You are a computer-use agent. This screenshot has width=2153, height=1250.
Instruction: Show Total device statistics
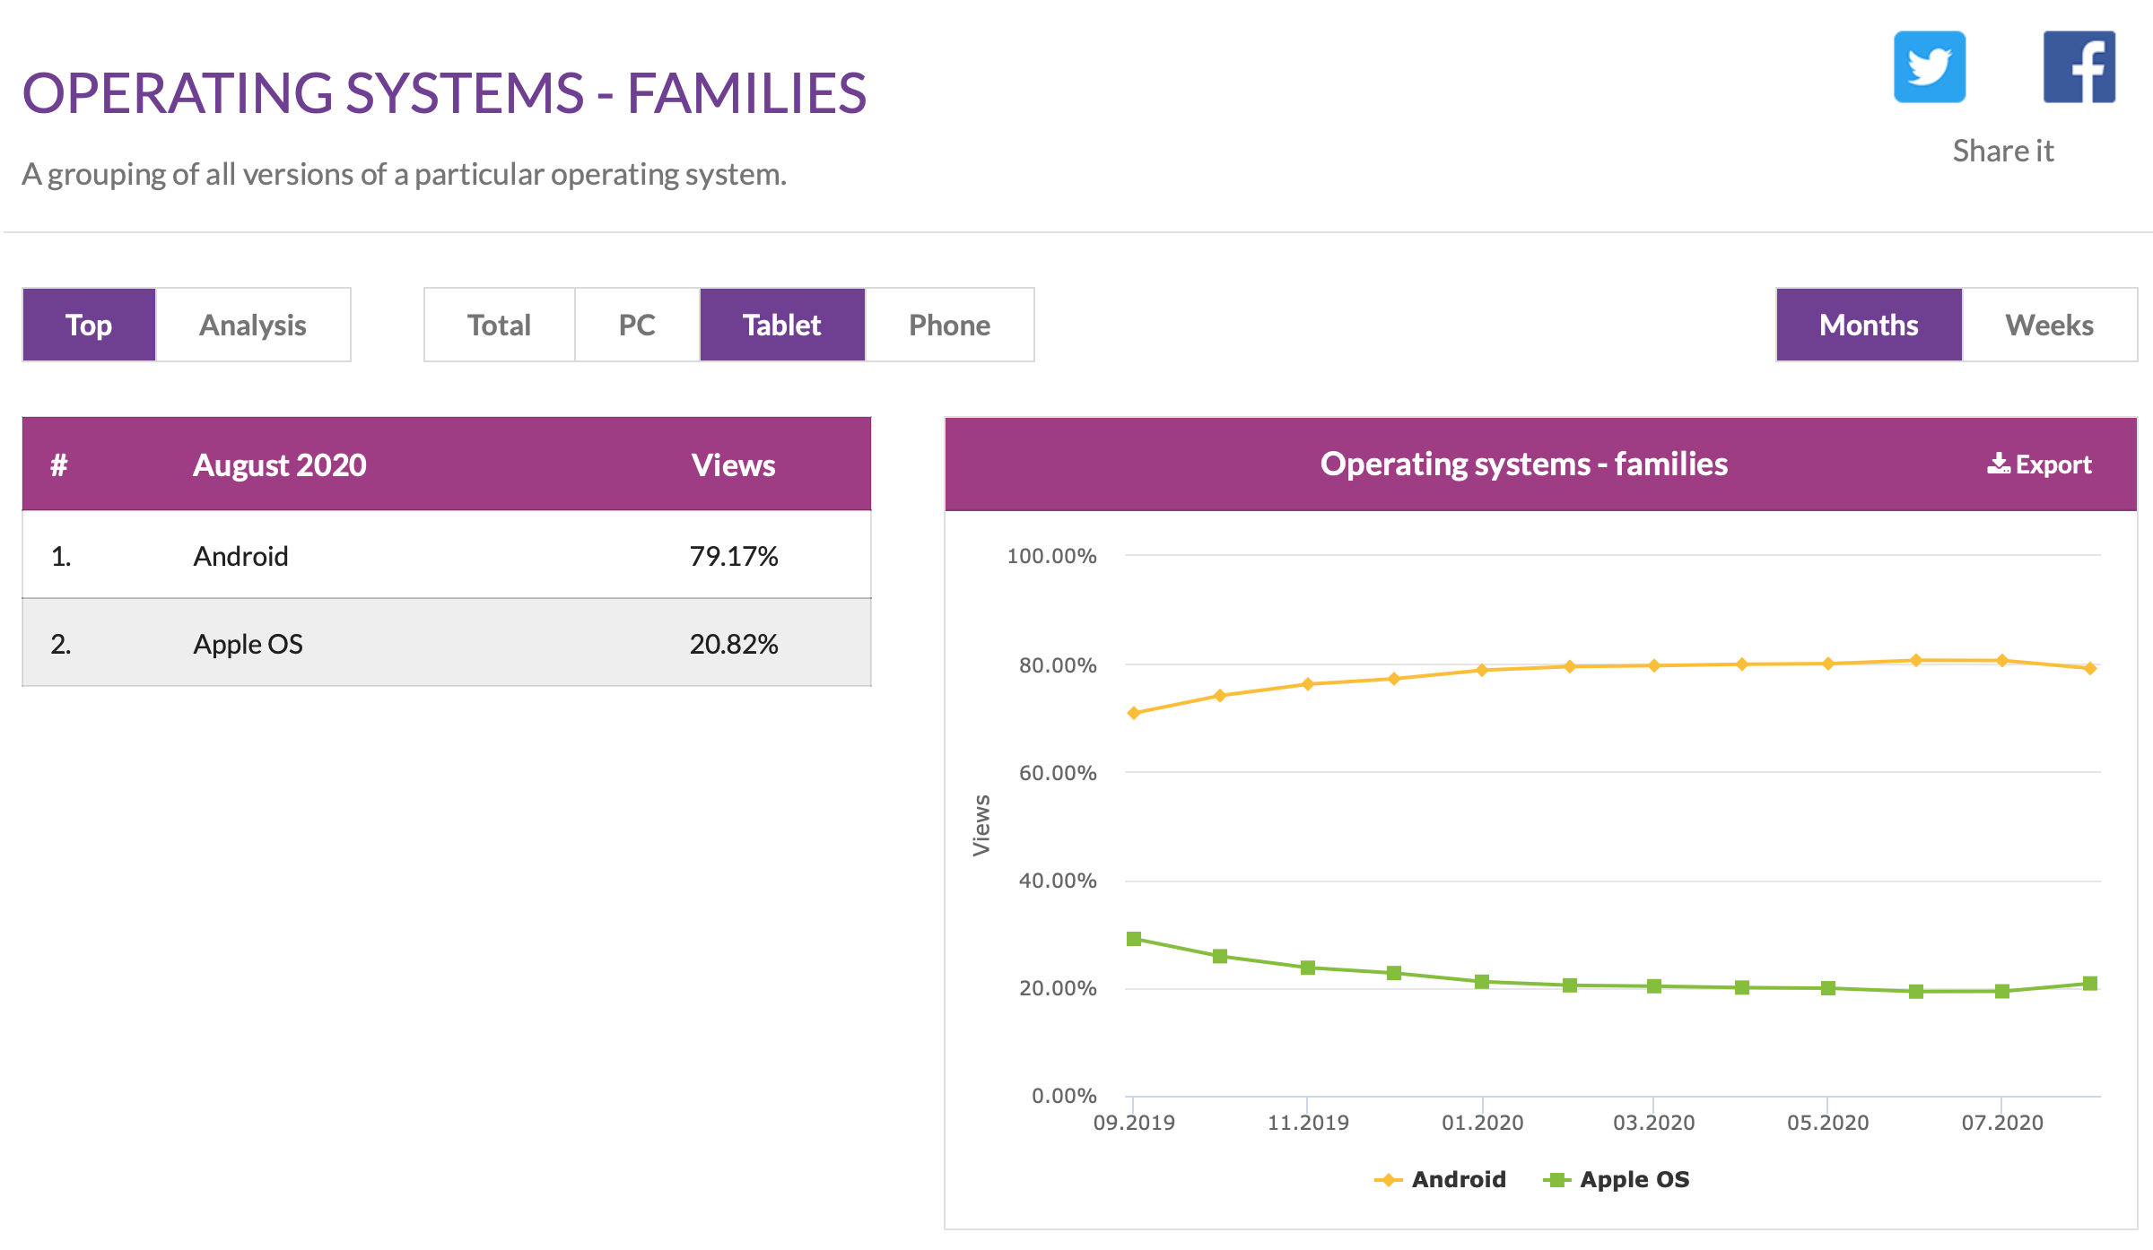pyautogui.click(x=499, y=325)
